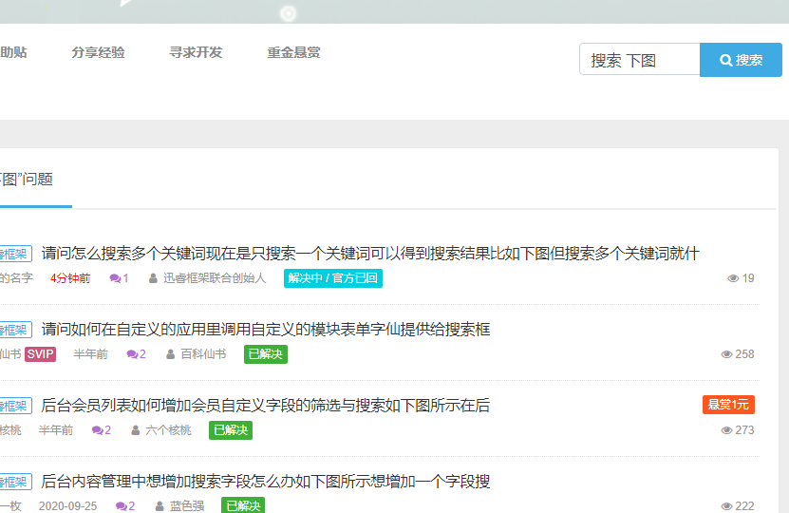Open user 六个核桃 profile

169,430
